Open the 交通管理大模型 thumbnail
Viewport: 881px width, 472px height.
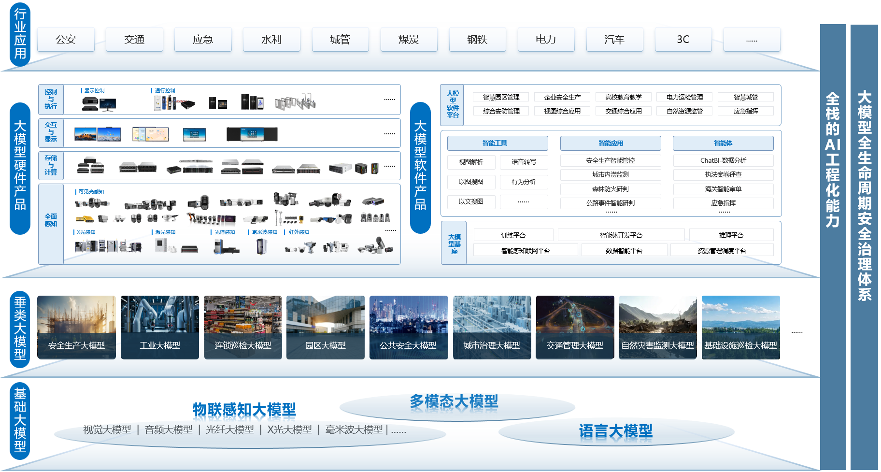[575, 328]
